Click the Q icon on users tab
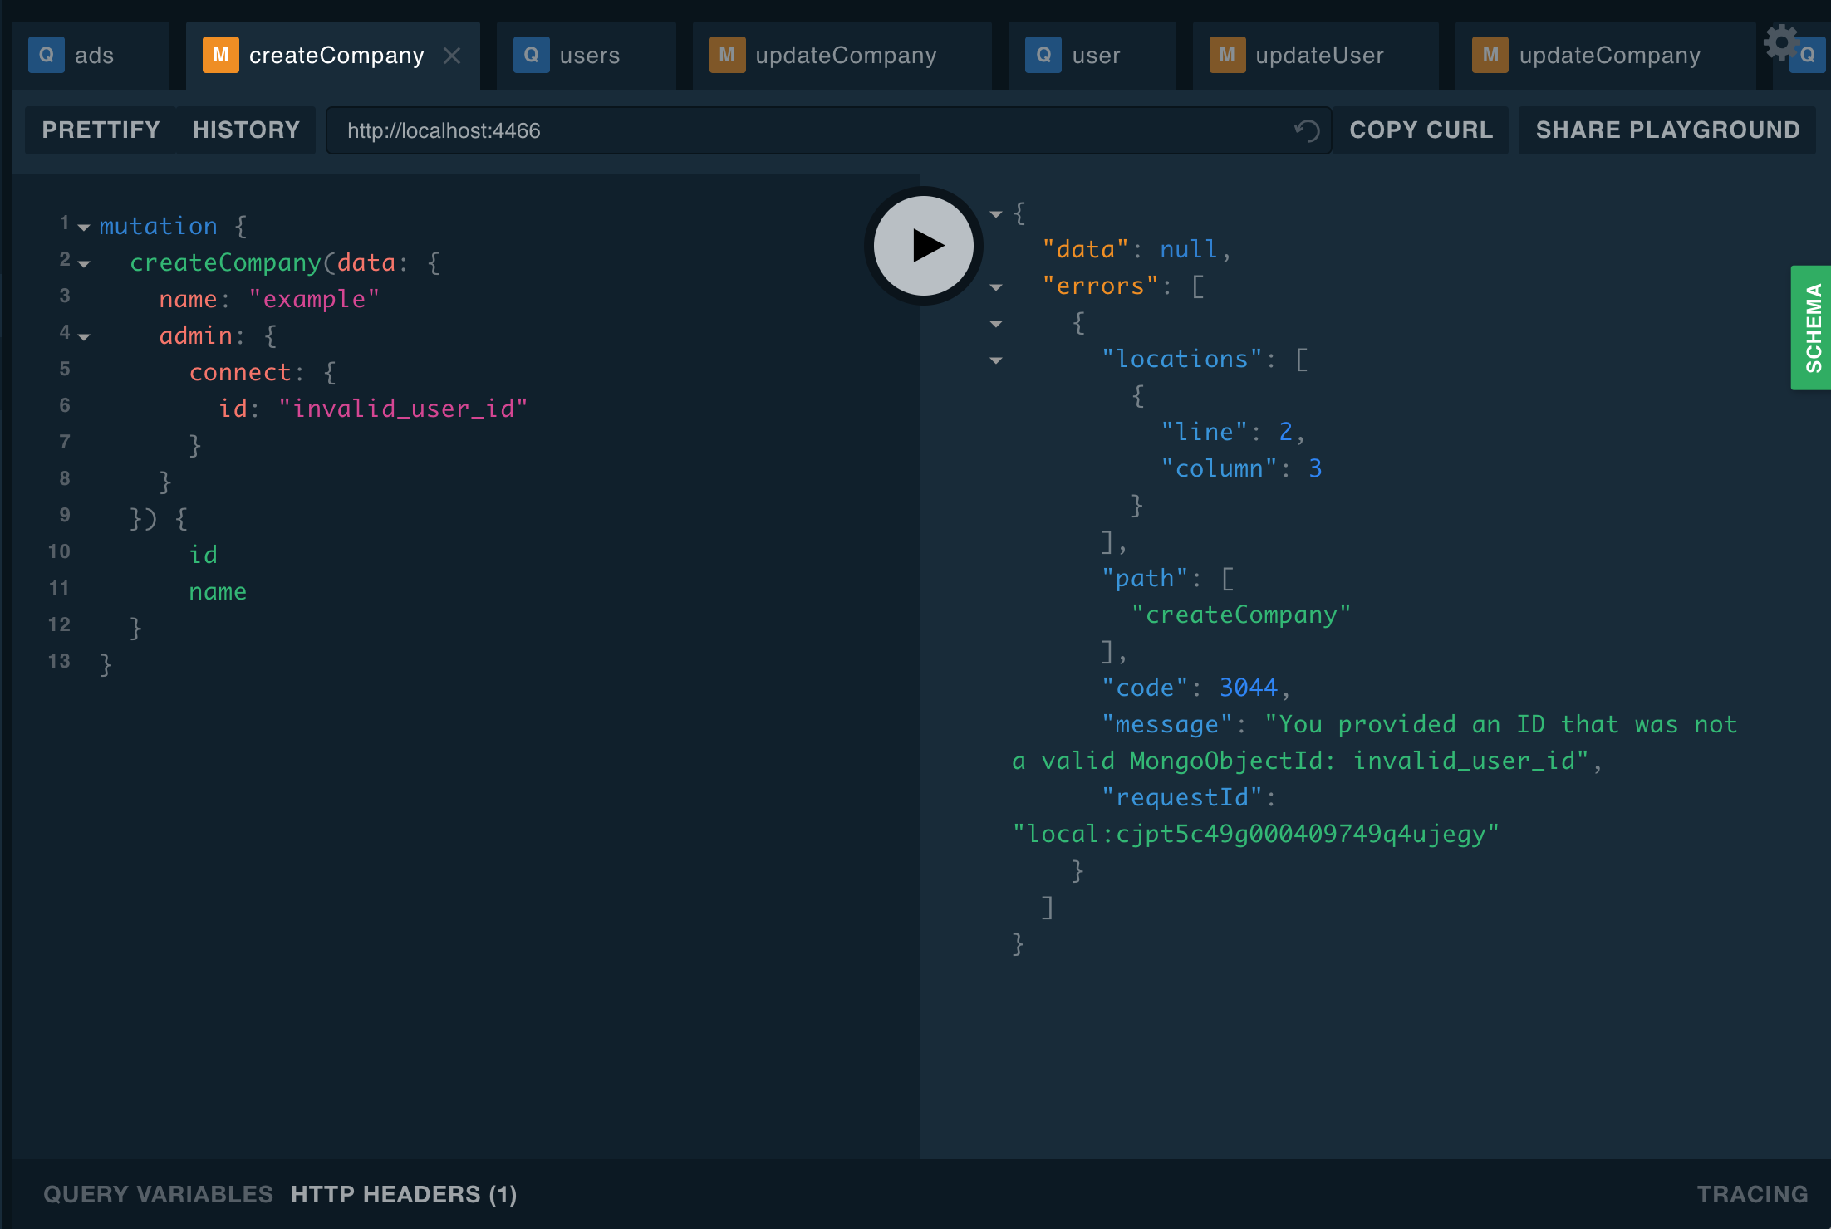The image size is (1831, 1229). click(531, 56)
